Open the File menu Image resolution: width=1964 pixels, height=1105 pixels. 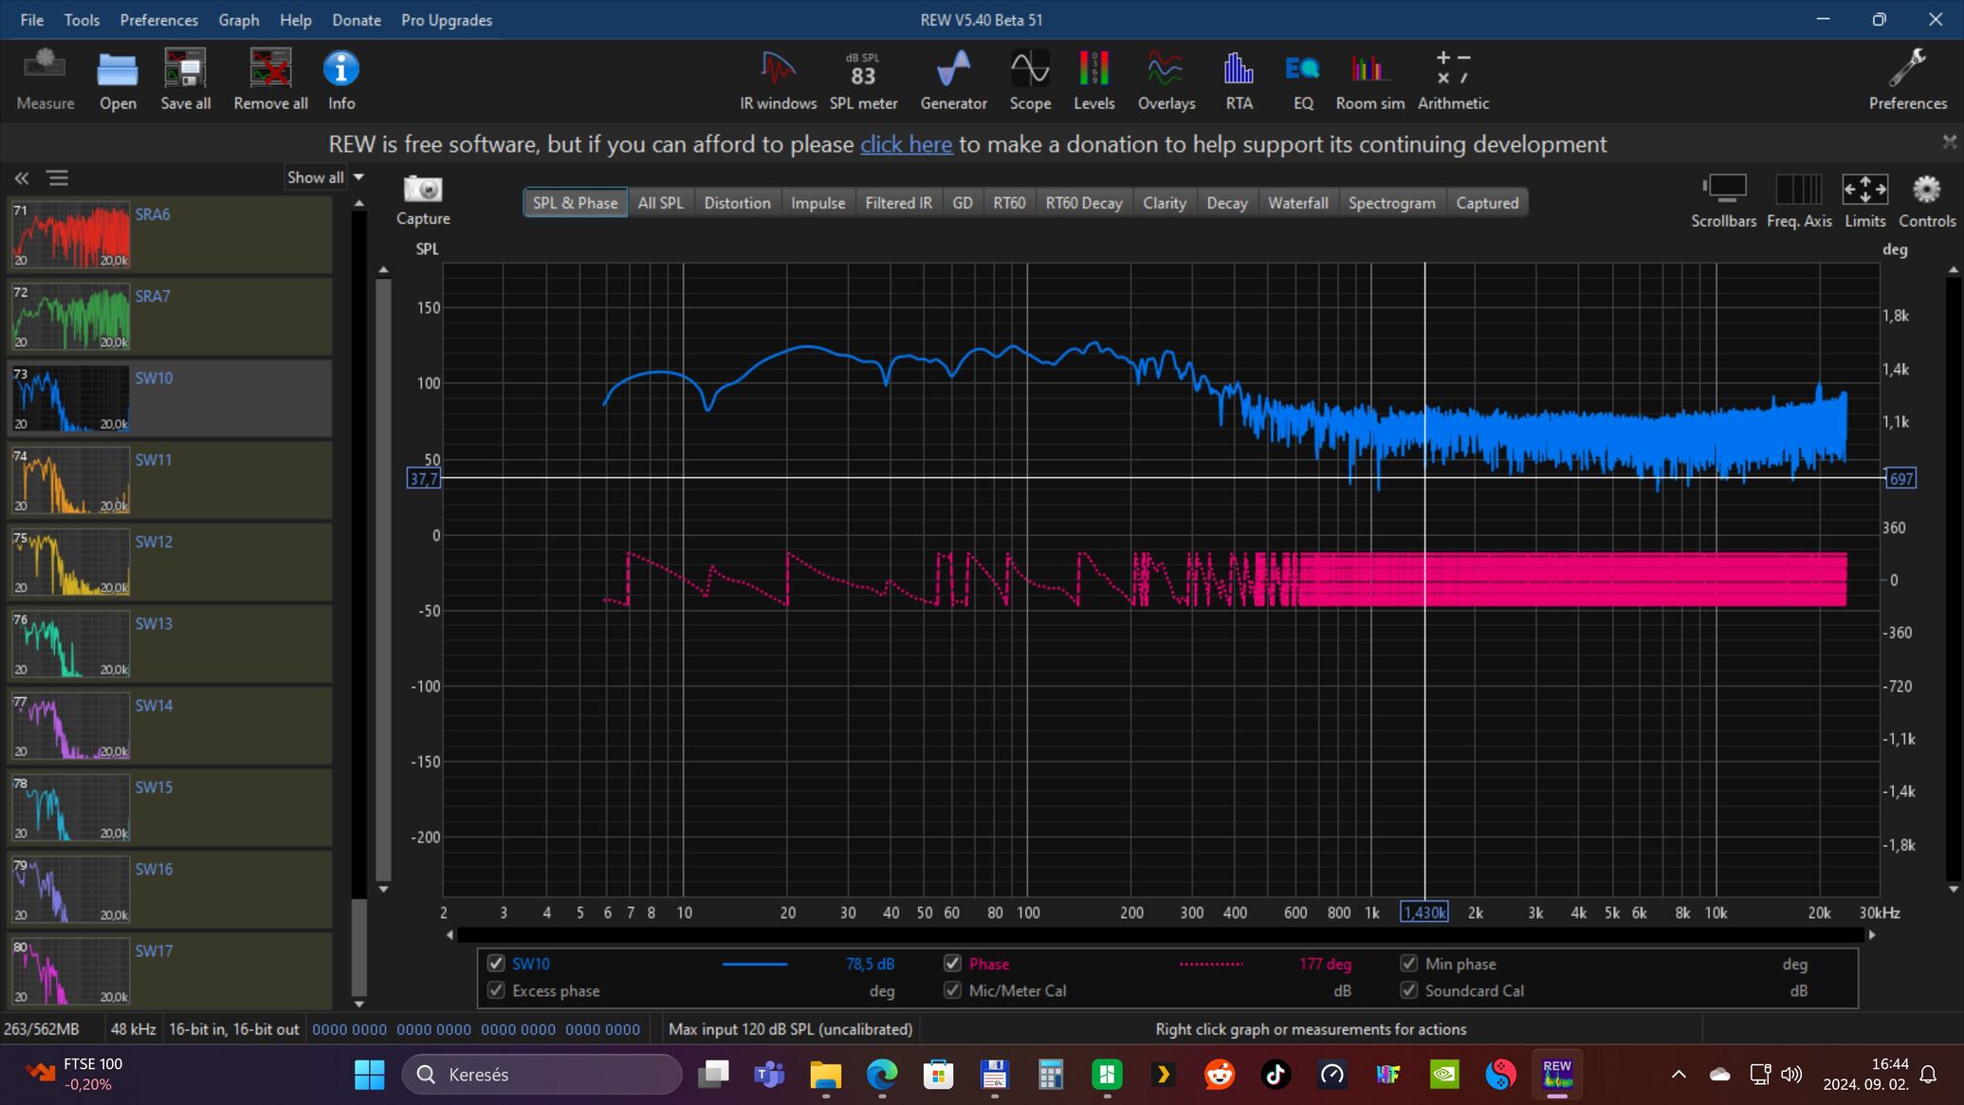coord(32,20)
